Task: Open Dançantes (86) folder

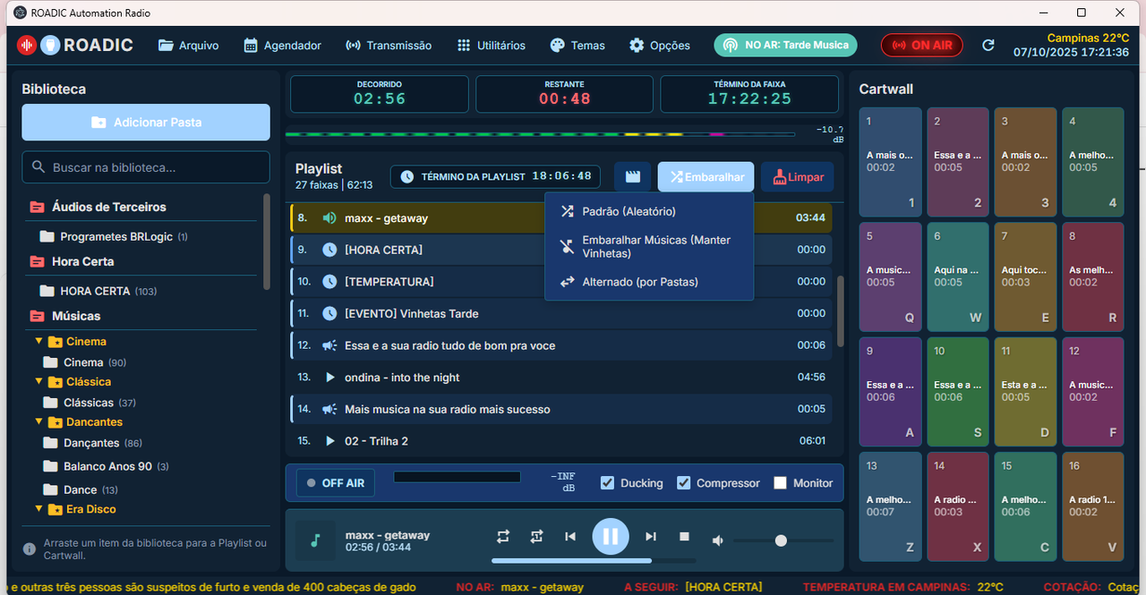Action: 93,443
